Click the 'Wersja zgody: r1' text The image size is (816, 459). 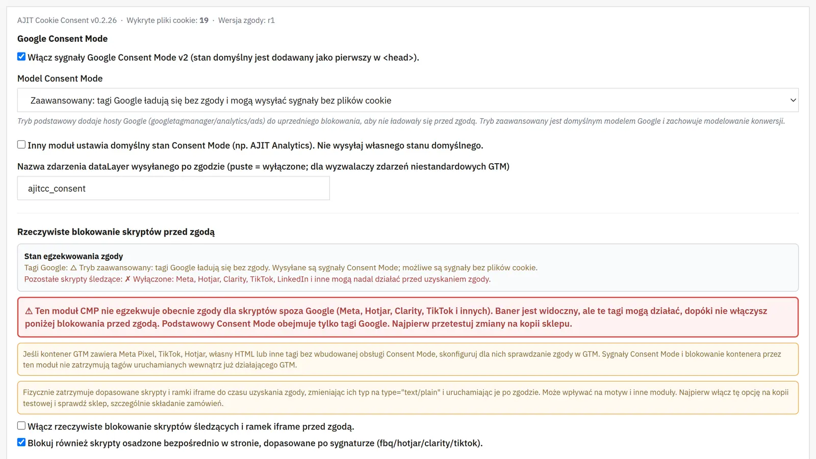(x=246, y=20)
